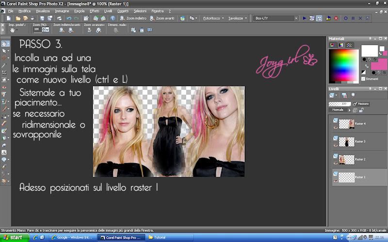Screen dimensions: 388x242
Task: Select the Raster 3 layer thumbnail
Action: point(346,142)
